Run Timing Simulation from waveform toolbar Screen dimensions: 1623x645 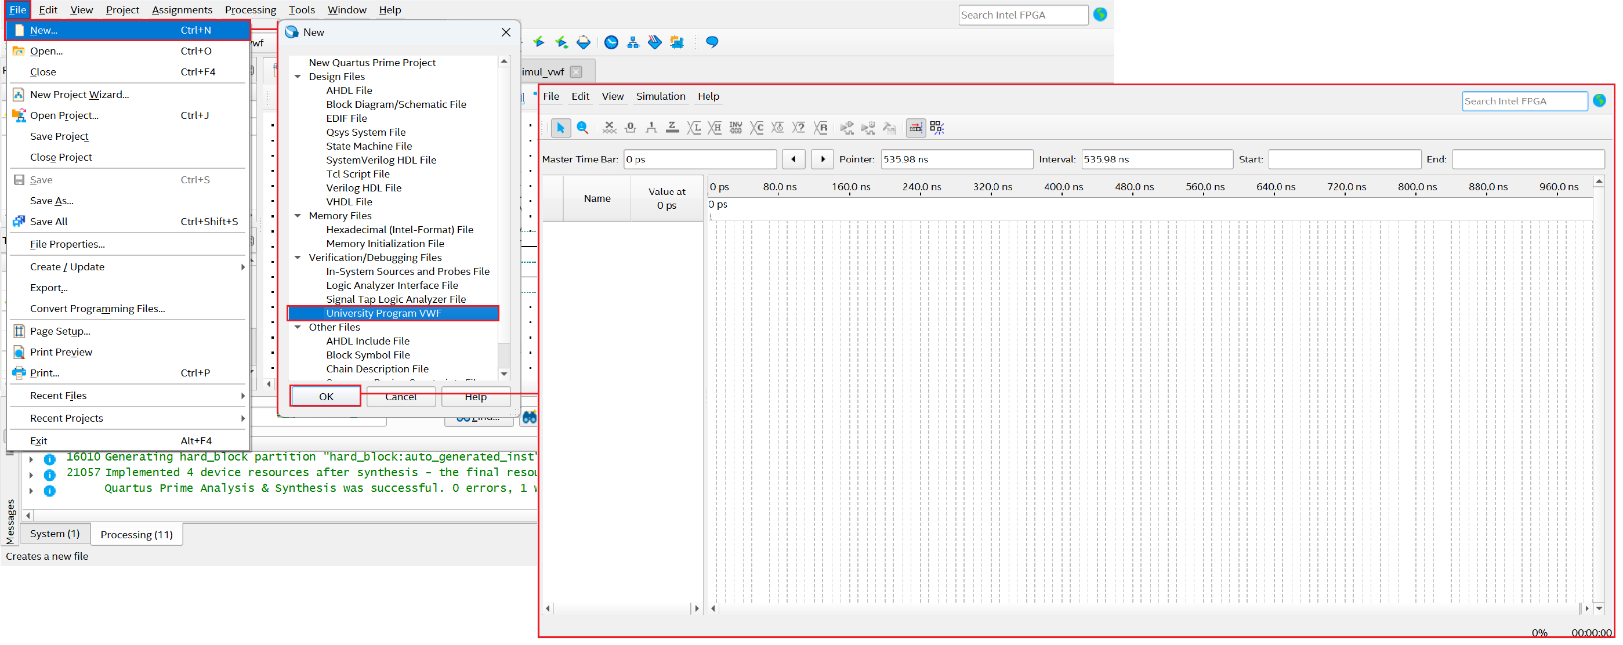click(x=868, y=128)
